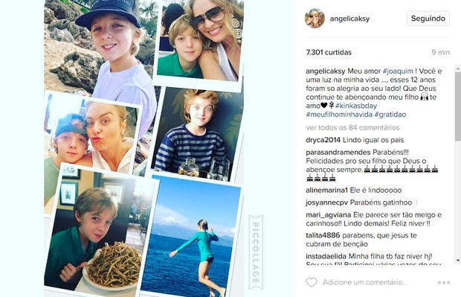Click the 9 min post timestamp

pos(440,52)
